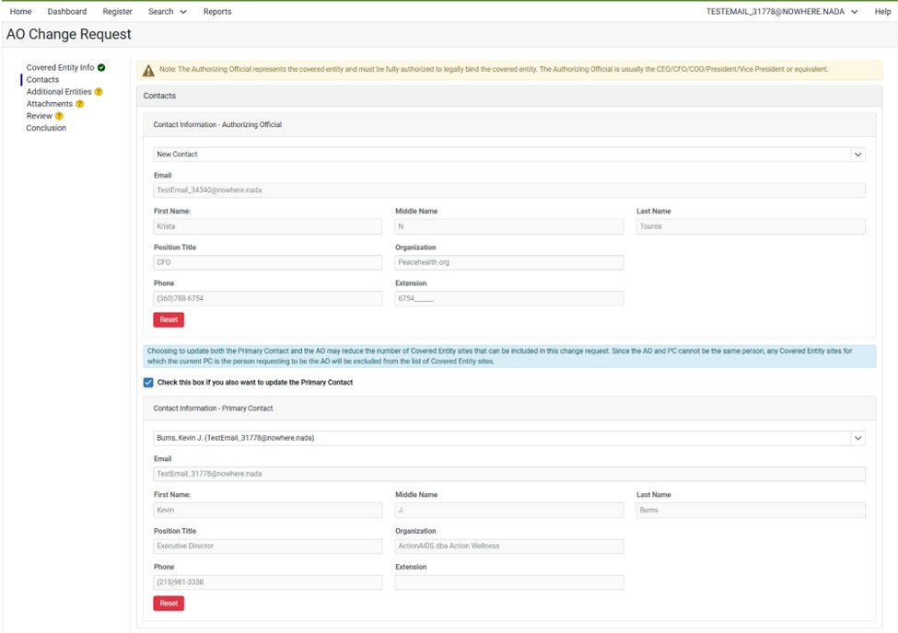Open the Help link
This screenshot has width=898, height=633.
point(881,11)
